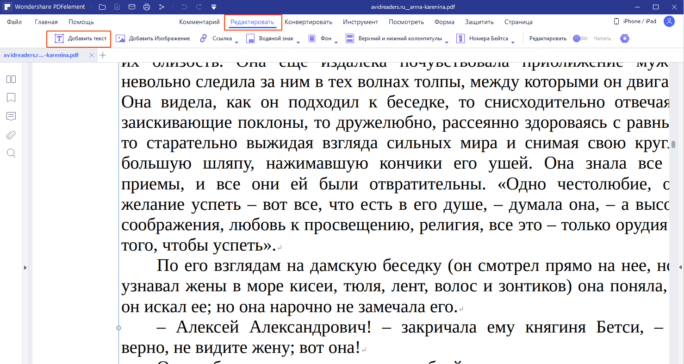Click the Номера Бейтса tool
The width and height of the screenshot is (684, 364).
(x=482, y=38)
